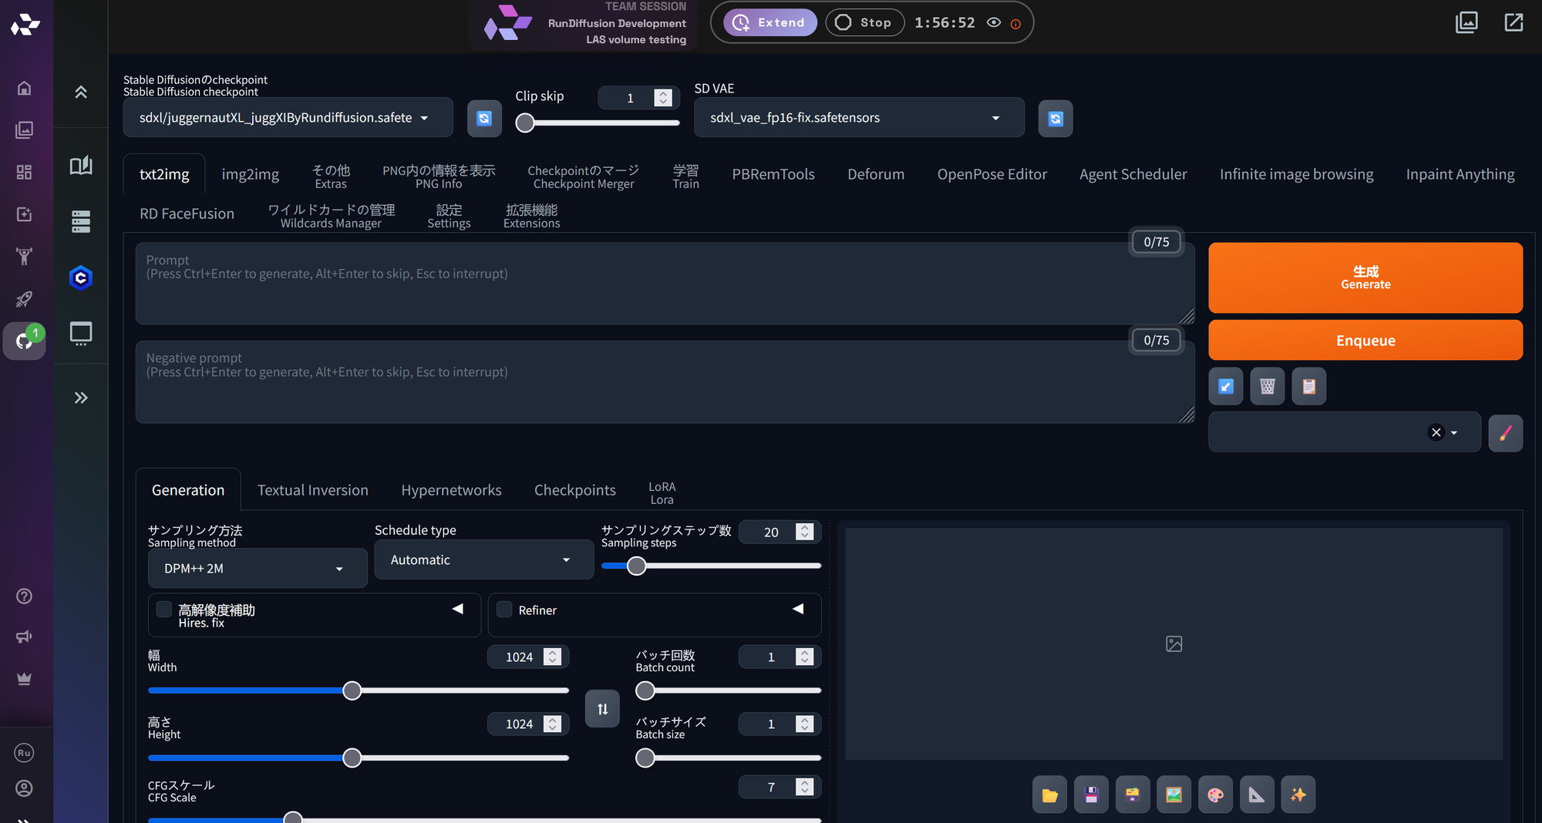
Task: Expand the Hires. fix section arrow
Action: (458, 609)
